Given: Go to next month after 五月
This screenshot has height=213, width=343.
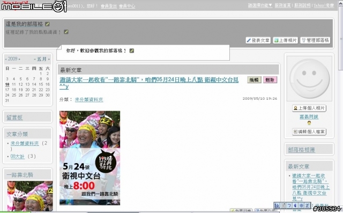Looking at the screenshot, I should pos(49,59).
